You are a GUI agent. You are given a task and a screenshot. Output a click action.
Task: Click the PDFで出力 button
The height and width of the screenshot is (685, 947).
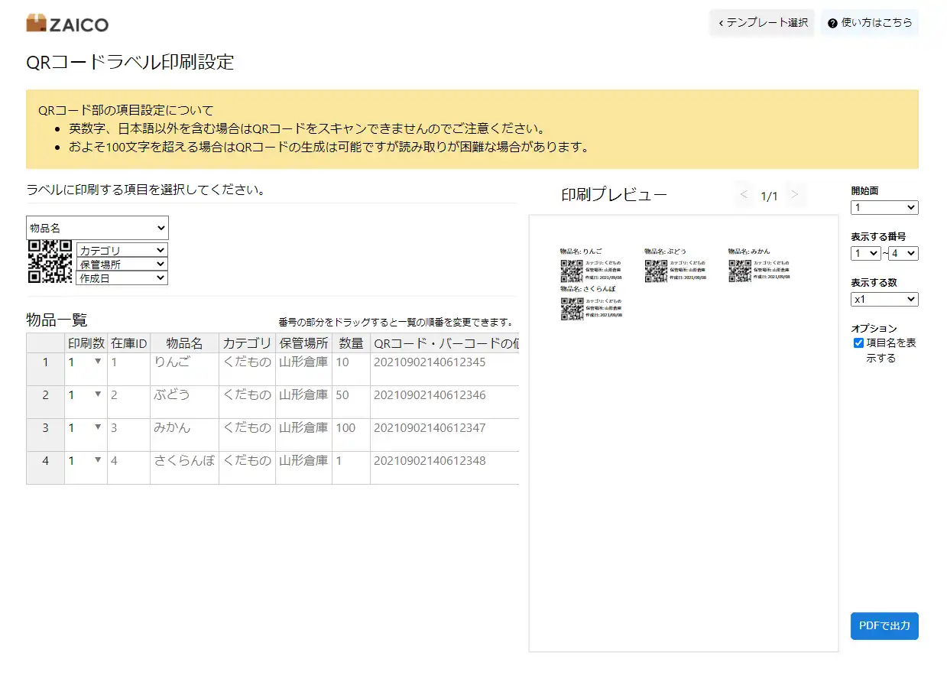(x=884, y=625)
